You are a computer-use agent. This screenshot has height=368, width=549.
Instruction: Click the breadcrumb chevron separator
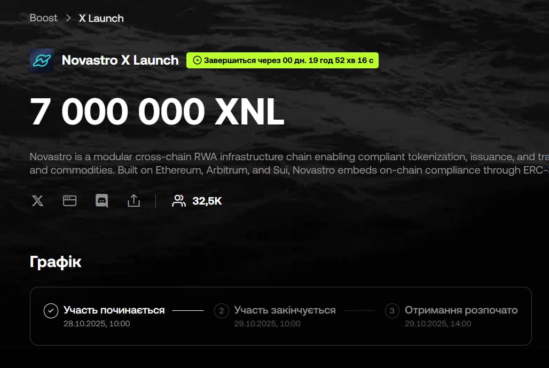point(68,18)
